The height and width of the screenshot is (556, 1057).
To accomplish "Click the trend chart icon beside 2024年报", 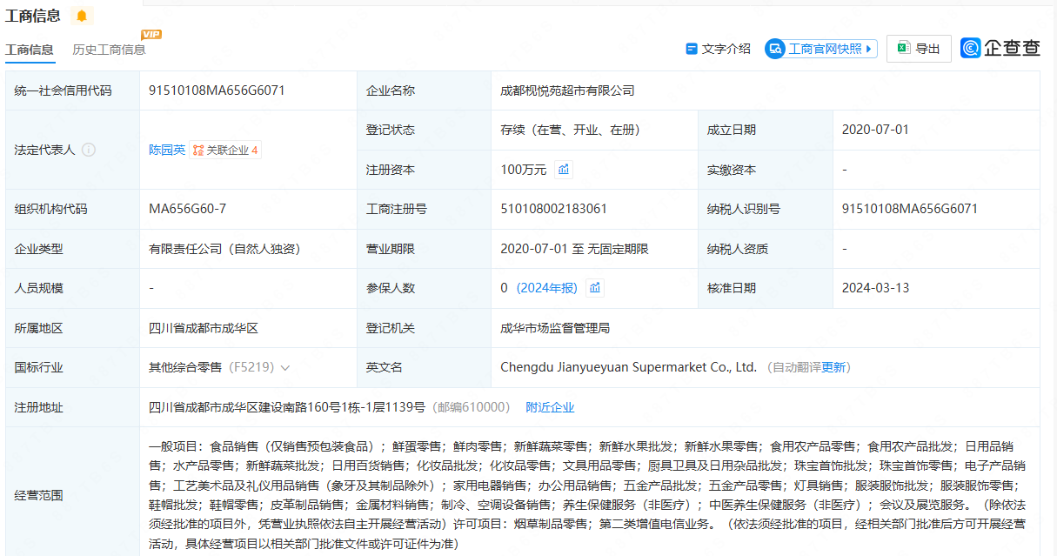I will (595, 288).
